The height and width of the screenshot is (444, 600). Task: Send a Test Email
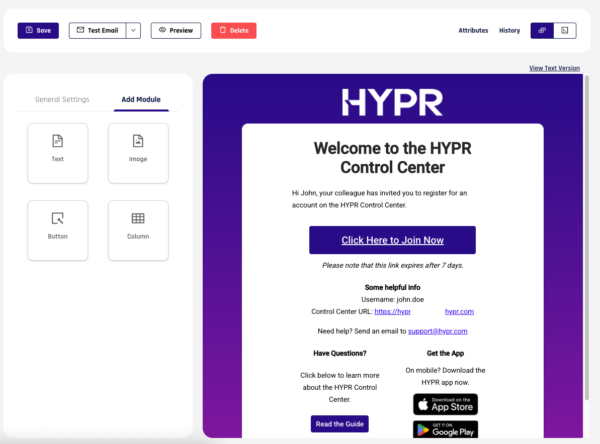coord(98,31)
